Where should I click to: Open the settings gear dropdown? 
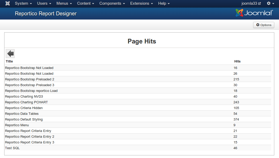click(270, 3)
